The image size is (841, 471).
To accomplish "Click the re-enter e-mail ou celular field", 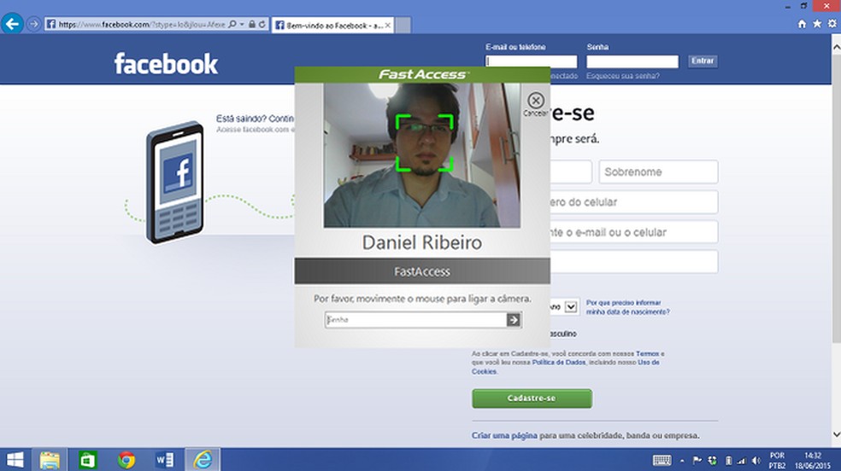I will (634, 232).
